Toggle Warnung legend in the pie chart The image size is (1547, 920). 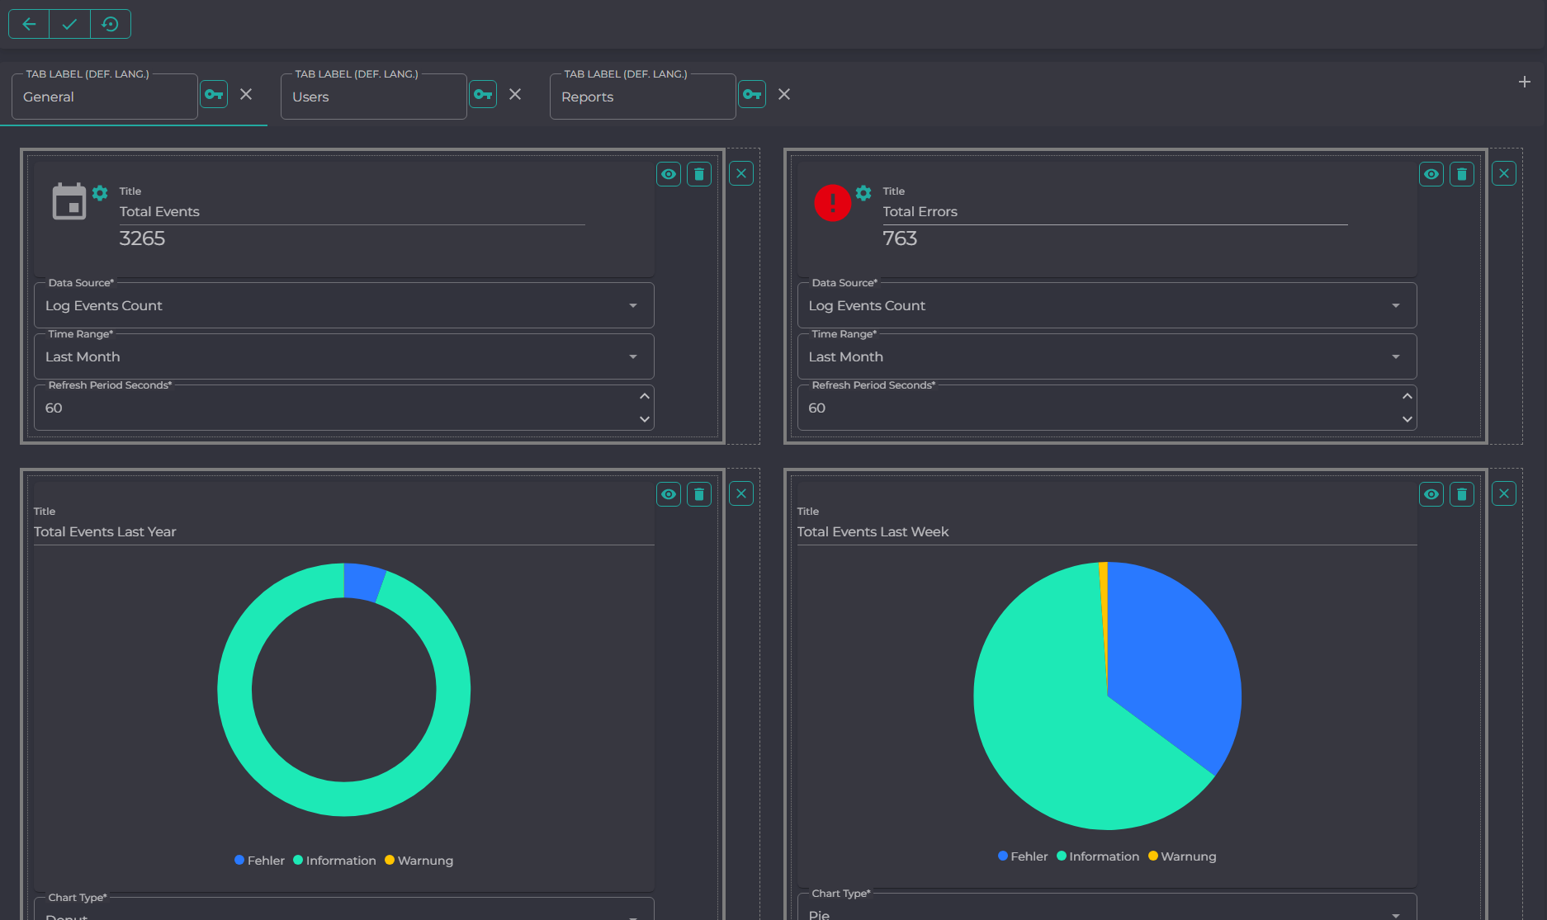[x=1182, y=856]
